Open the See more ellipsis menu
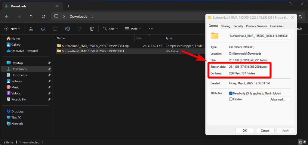This screenshot has height=145, width=308. point(151,29)
